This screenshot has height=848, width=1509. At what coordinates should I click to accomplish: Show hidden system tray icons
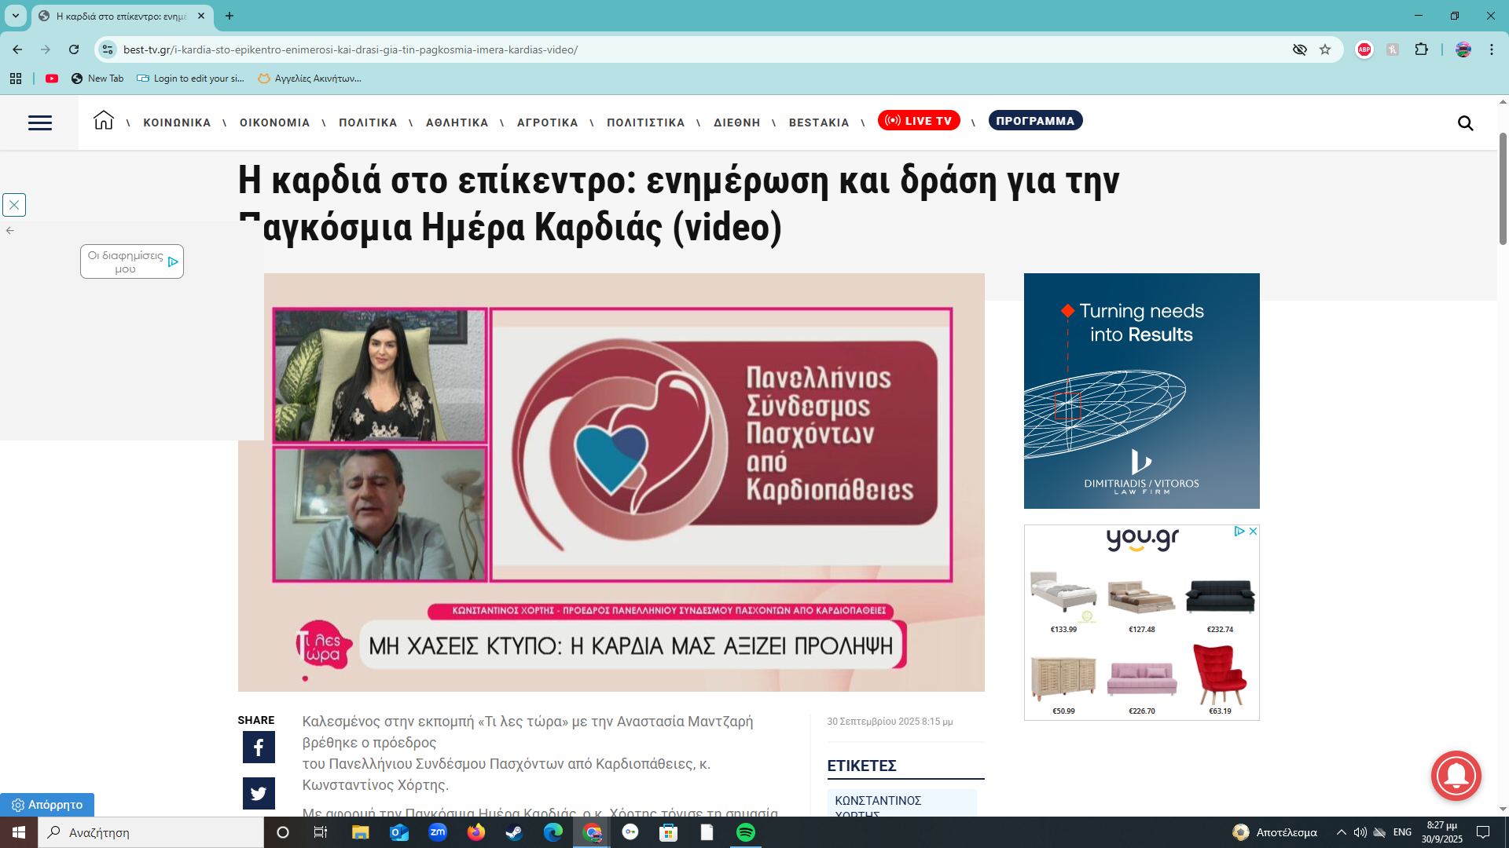click(1341, 832)
